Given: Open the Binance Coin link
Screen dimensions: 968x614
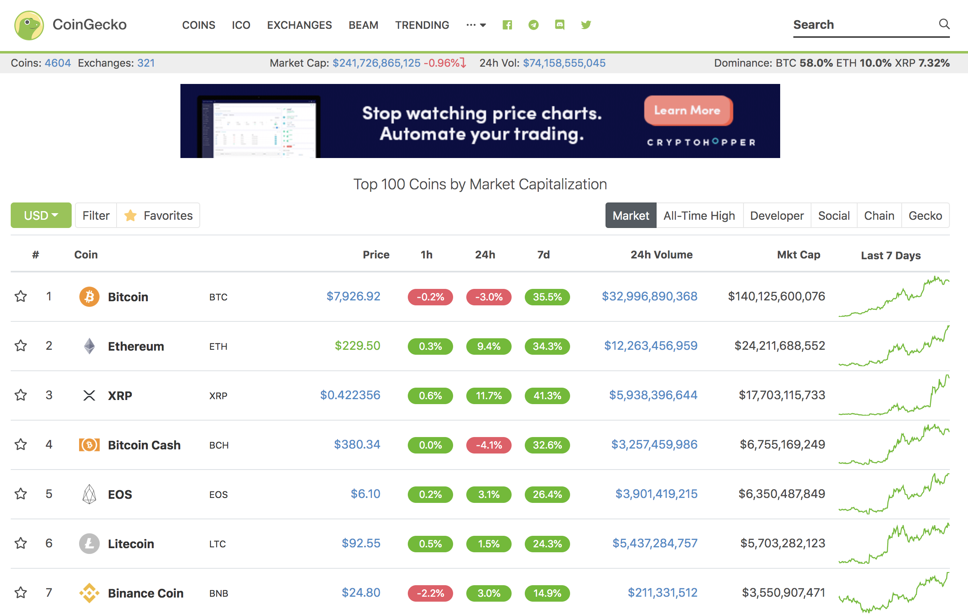Looking at the screenshot, I should coord(146,593).
